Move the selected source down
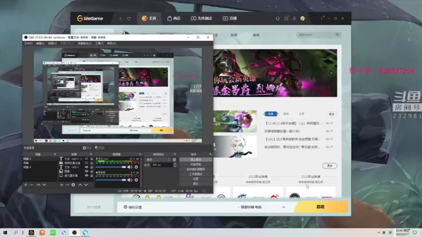422x237 pixels. tap(86, 185)
